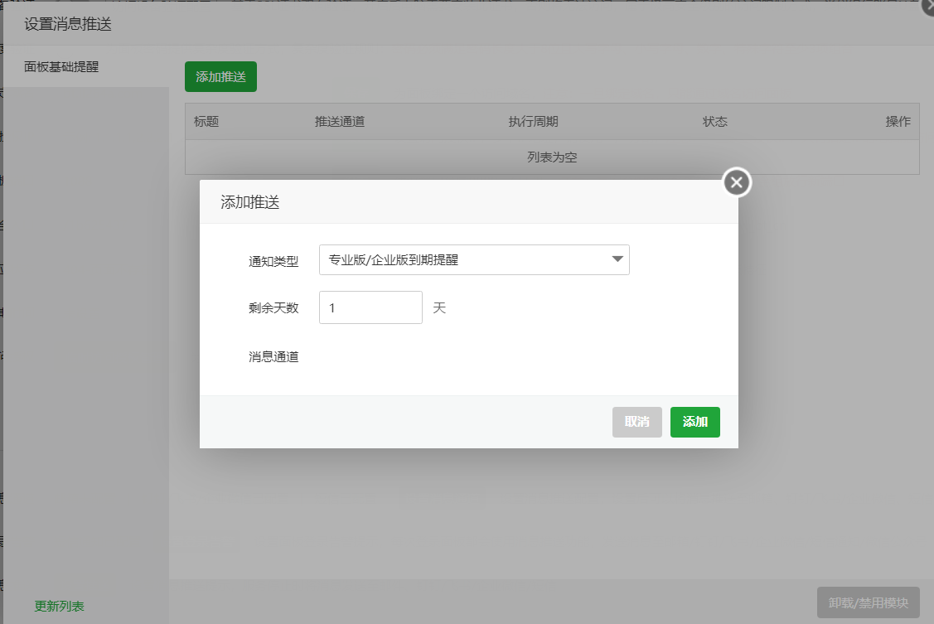Viewport: 934px width, 624px height.
Task: Click the 取消 button
Action: tap(636, 422)
